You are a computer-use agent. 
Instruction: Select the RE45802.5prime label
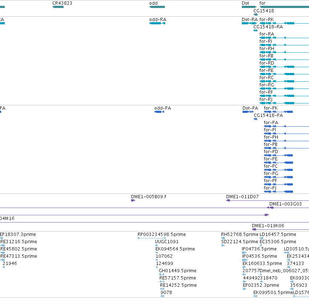[x=19, y=249]
